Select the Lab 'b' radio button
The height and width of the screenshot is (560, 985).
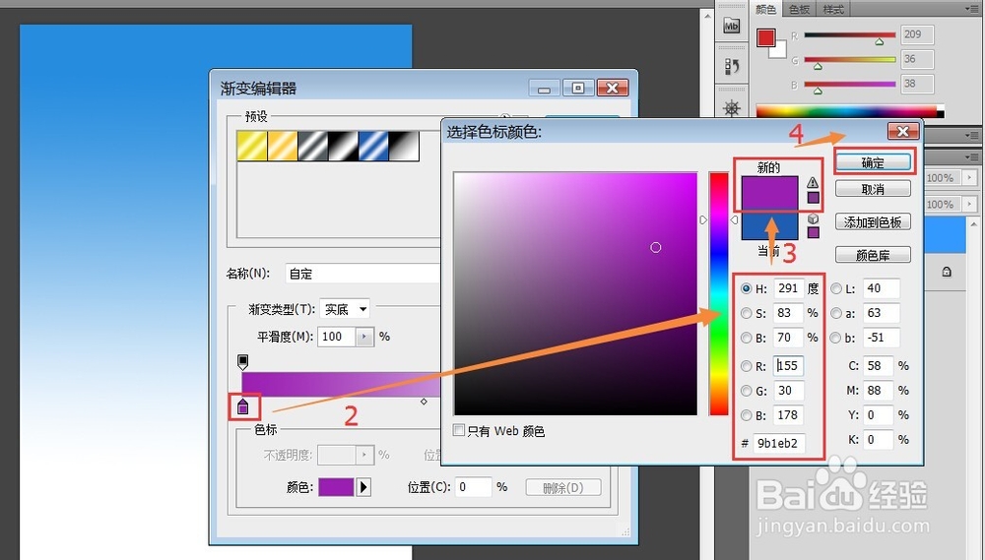pos(836,338)
